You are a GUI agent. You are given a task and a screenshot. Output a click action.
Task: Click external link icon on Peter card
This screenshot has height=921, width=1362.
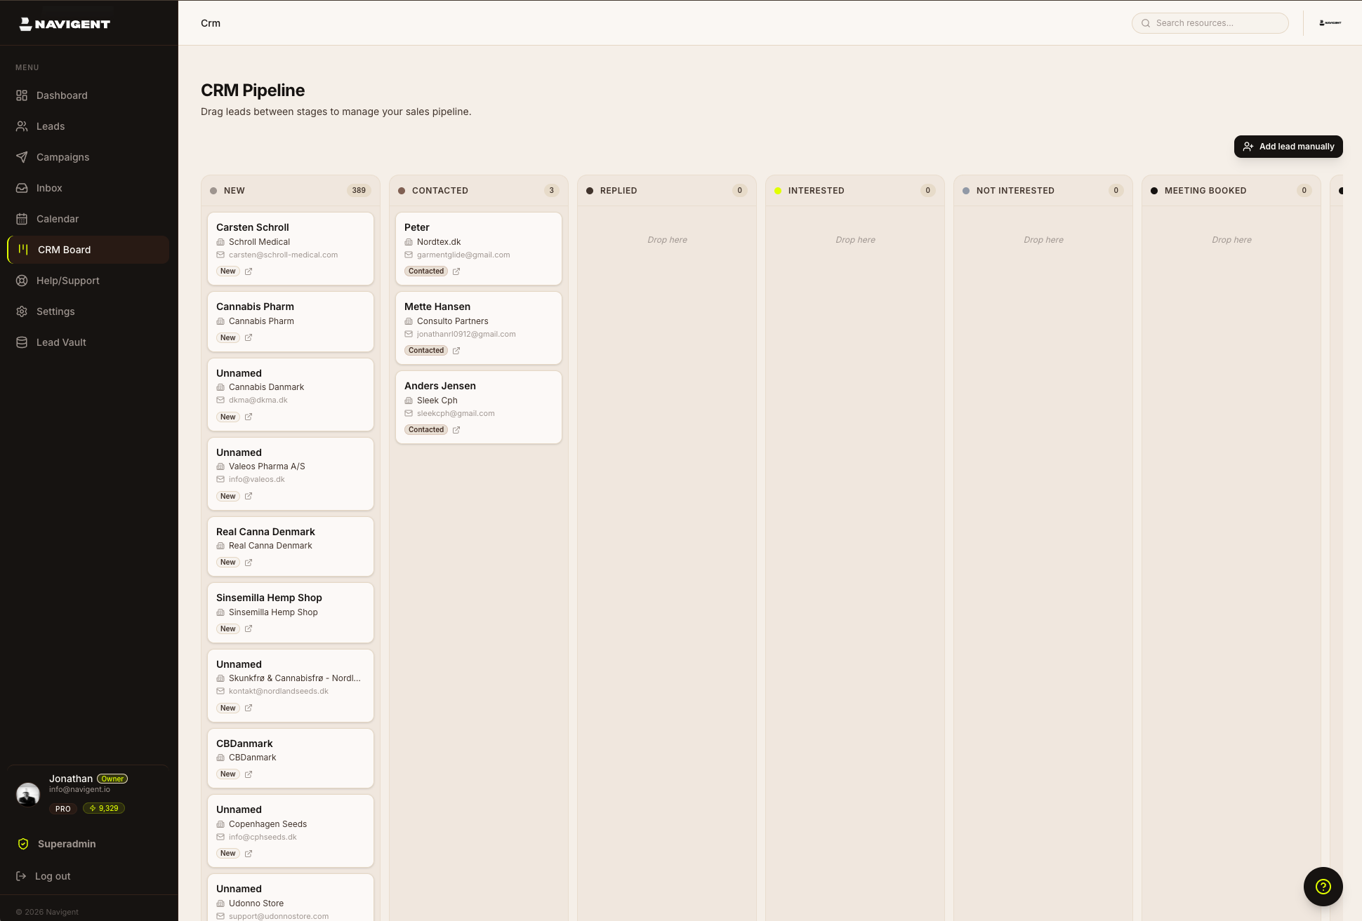tap(456, 271)
